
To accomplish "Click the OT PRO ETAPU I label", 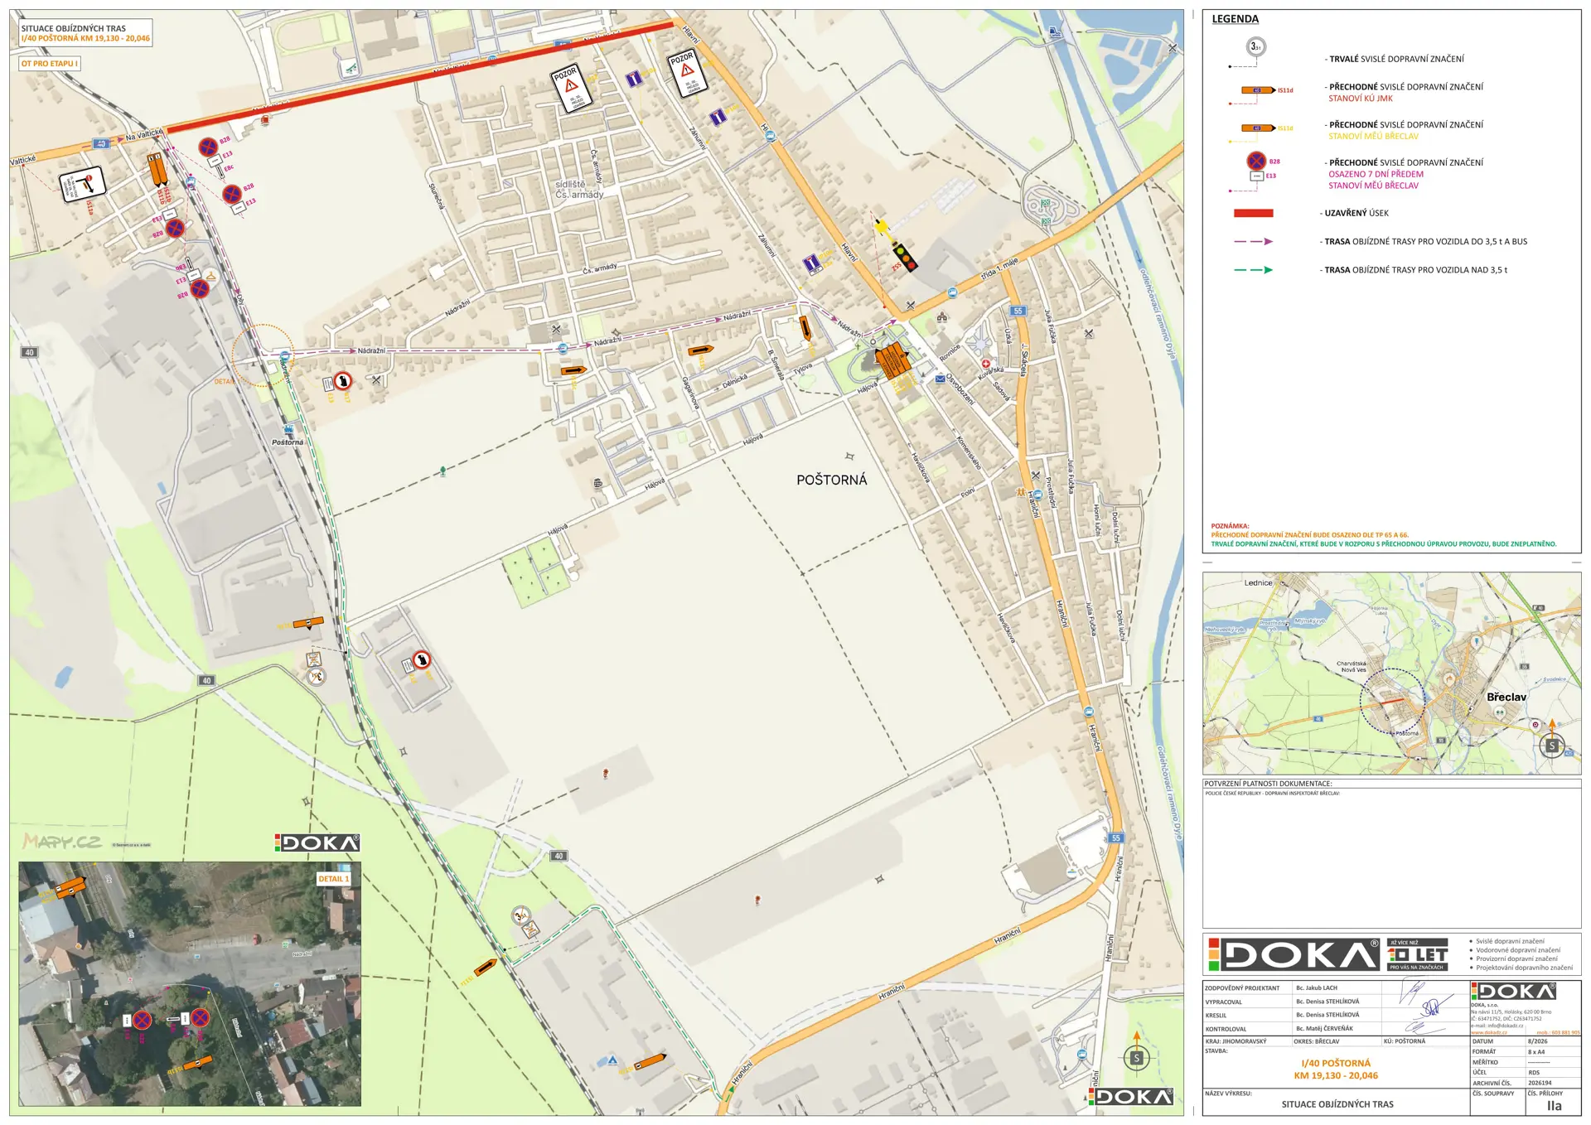I will (x=50, y=63).
